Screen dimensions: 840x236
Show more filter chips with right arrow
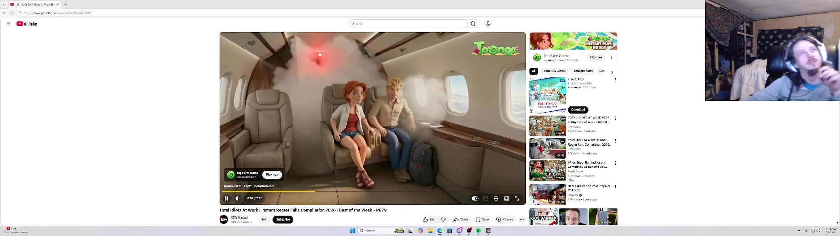(612, 72)
